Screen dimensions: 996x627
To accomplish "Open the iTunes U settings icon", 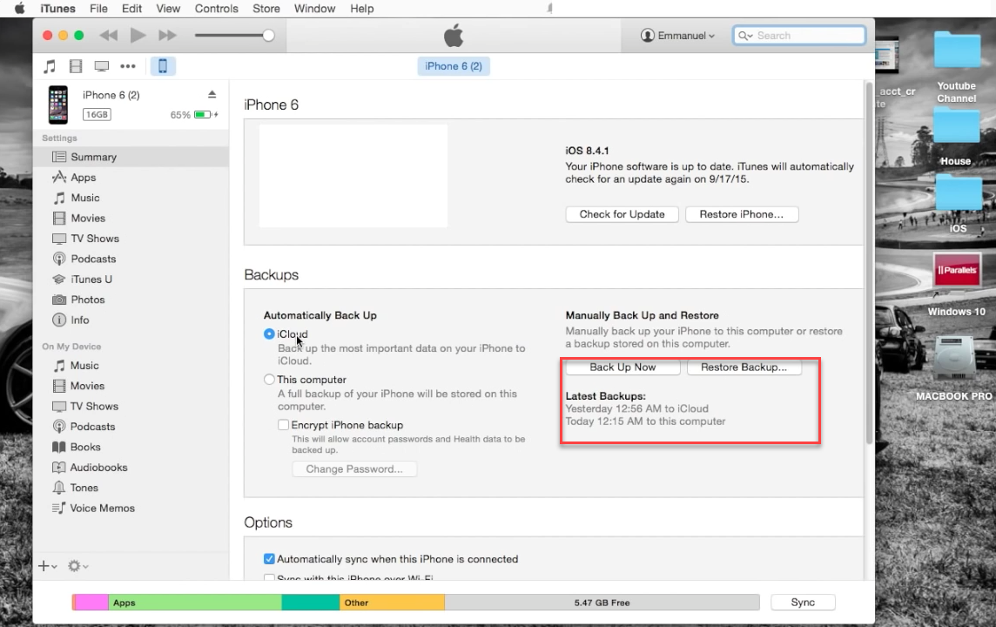I will [59, 279].
